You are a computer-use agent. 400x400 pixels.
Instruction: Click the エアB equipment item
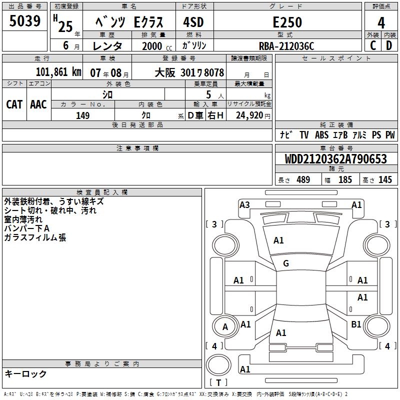tap(340, 135)
